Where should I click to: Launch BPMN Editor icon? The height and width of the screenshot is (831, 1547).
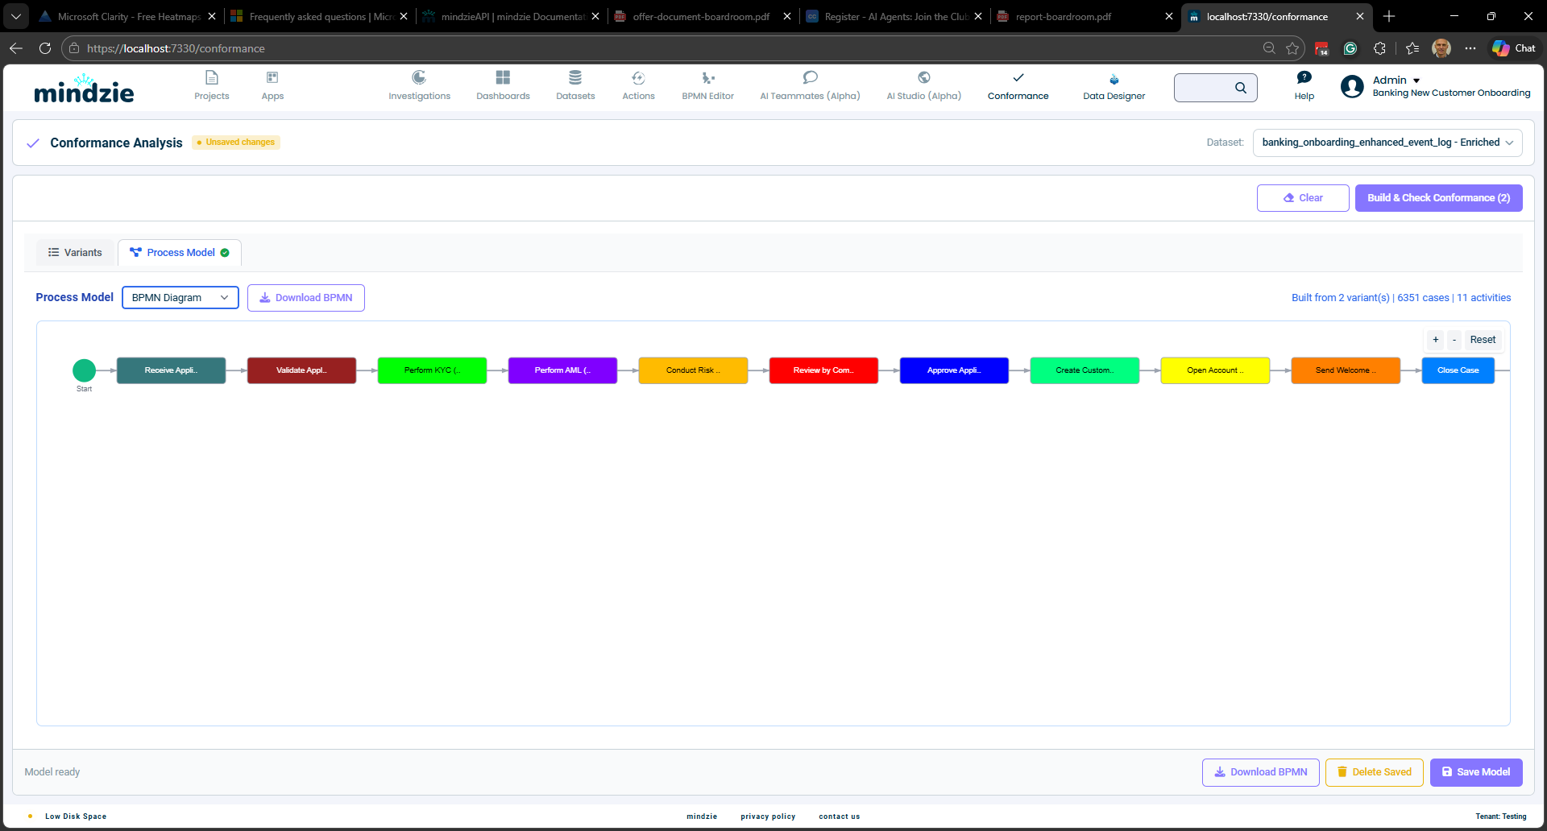(x=707, y=77)
